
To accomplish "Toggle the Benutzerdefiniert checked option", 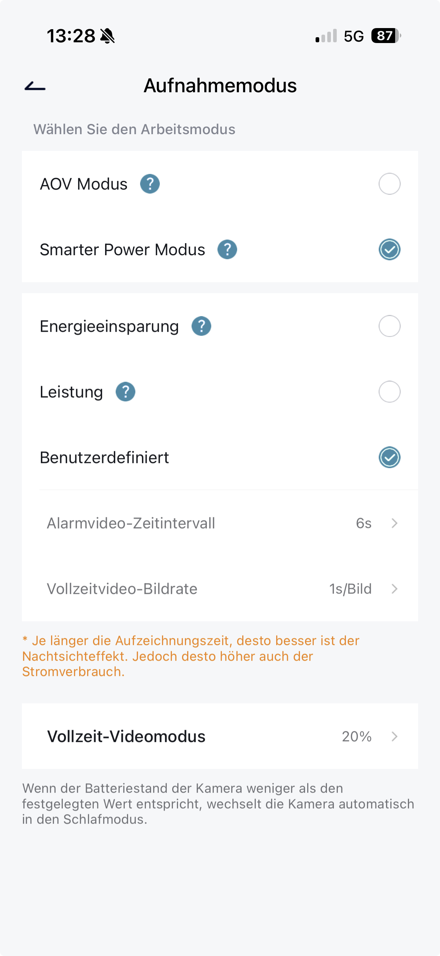I will [389, 457].
